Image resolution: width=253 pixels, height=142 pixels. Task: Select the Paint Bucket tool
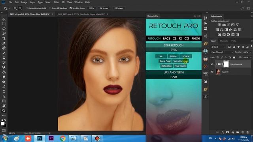[x=4, y=72]
